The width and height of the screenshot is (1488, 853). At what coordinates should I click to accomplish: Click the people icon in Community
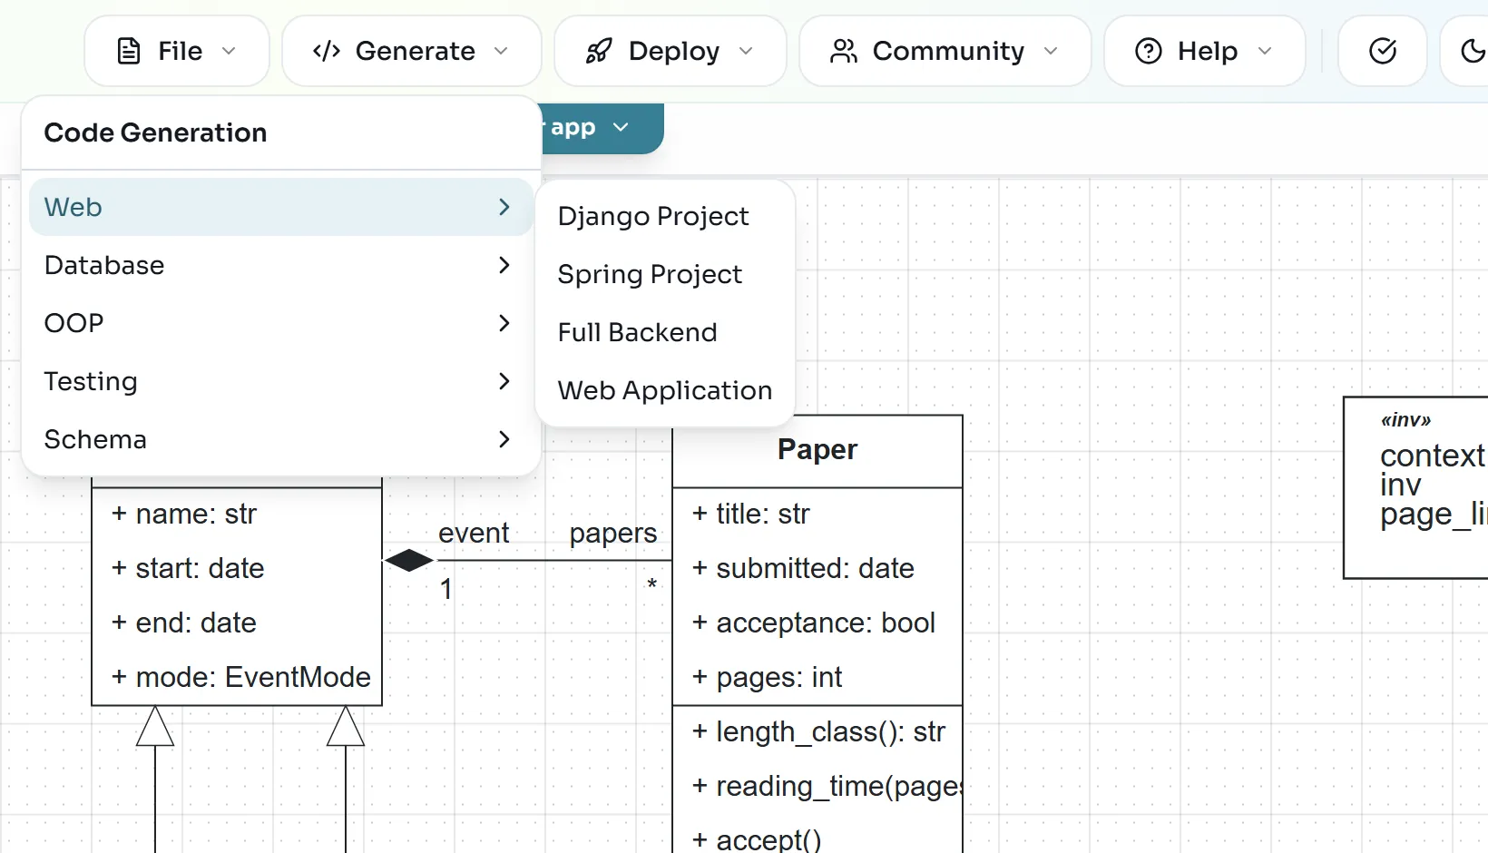844,51
